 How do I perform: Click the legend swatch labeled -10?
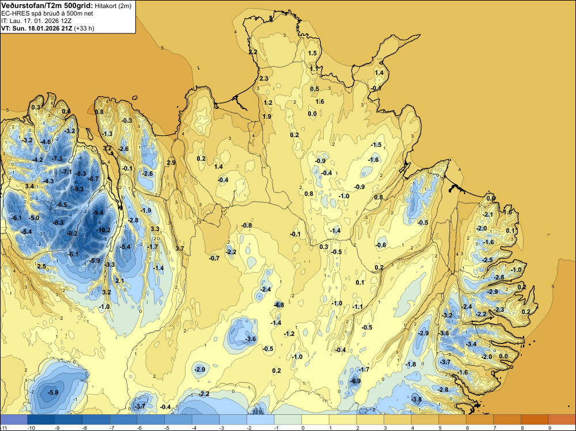tap(41, 419)
